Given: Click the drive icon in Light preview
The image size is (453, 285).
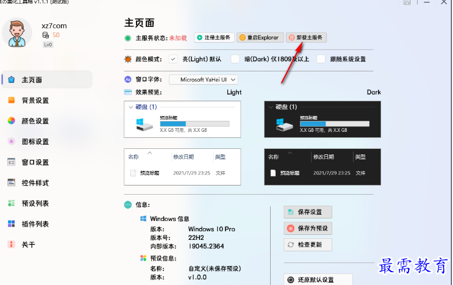Looking at the screenshot, I should tap(144, 124).
